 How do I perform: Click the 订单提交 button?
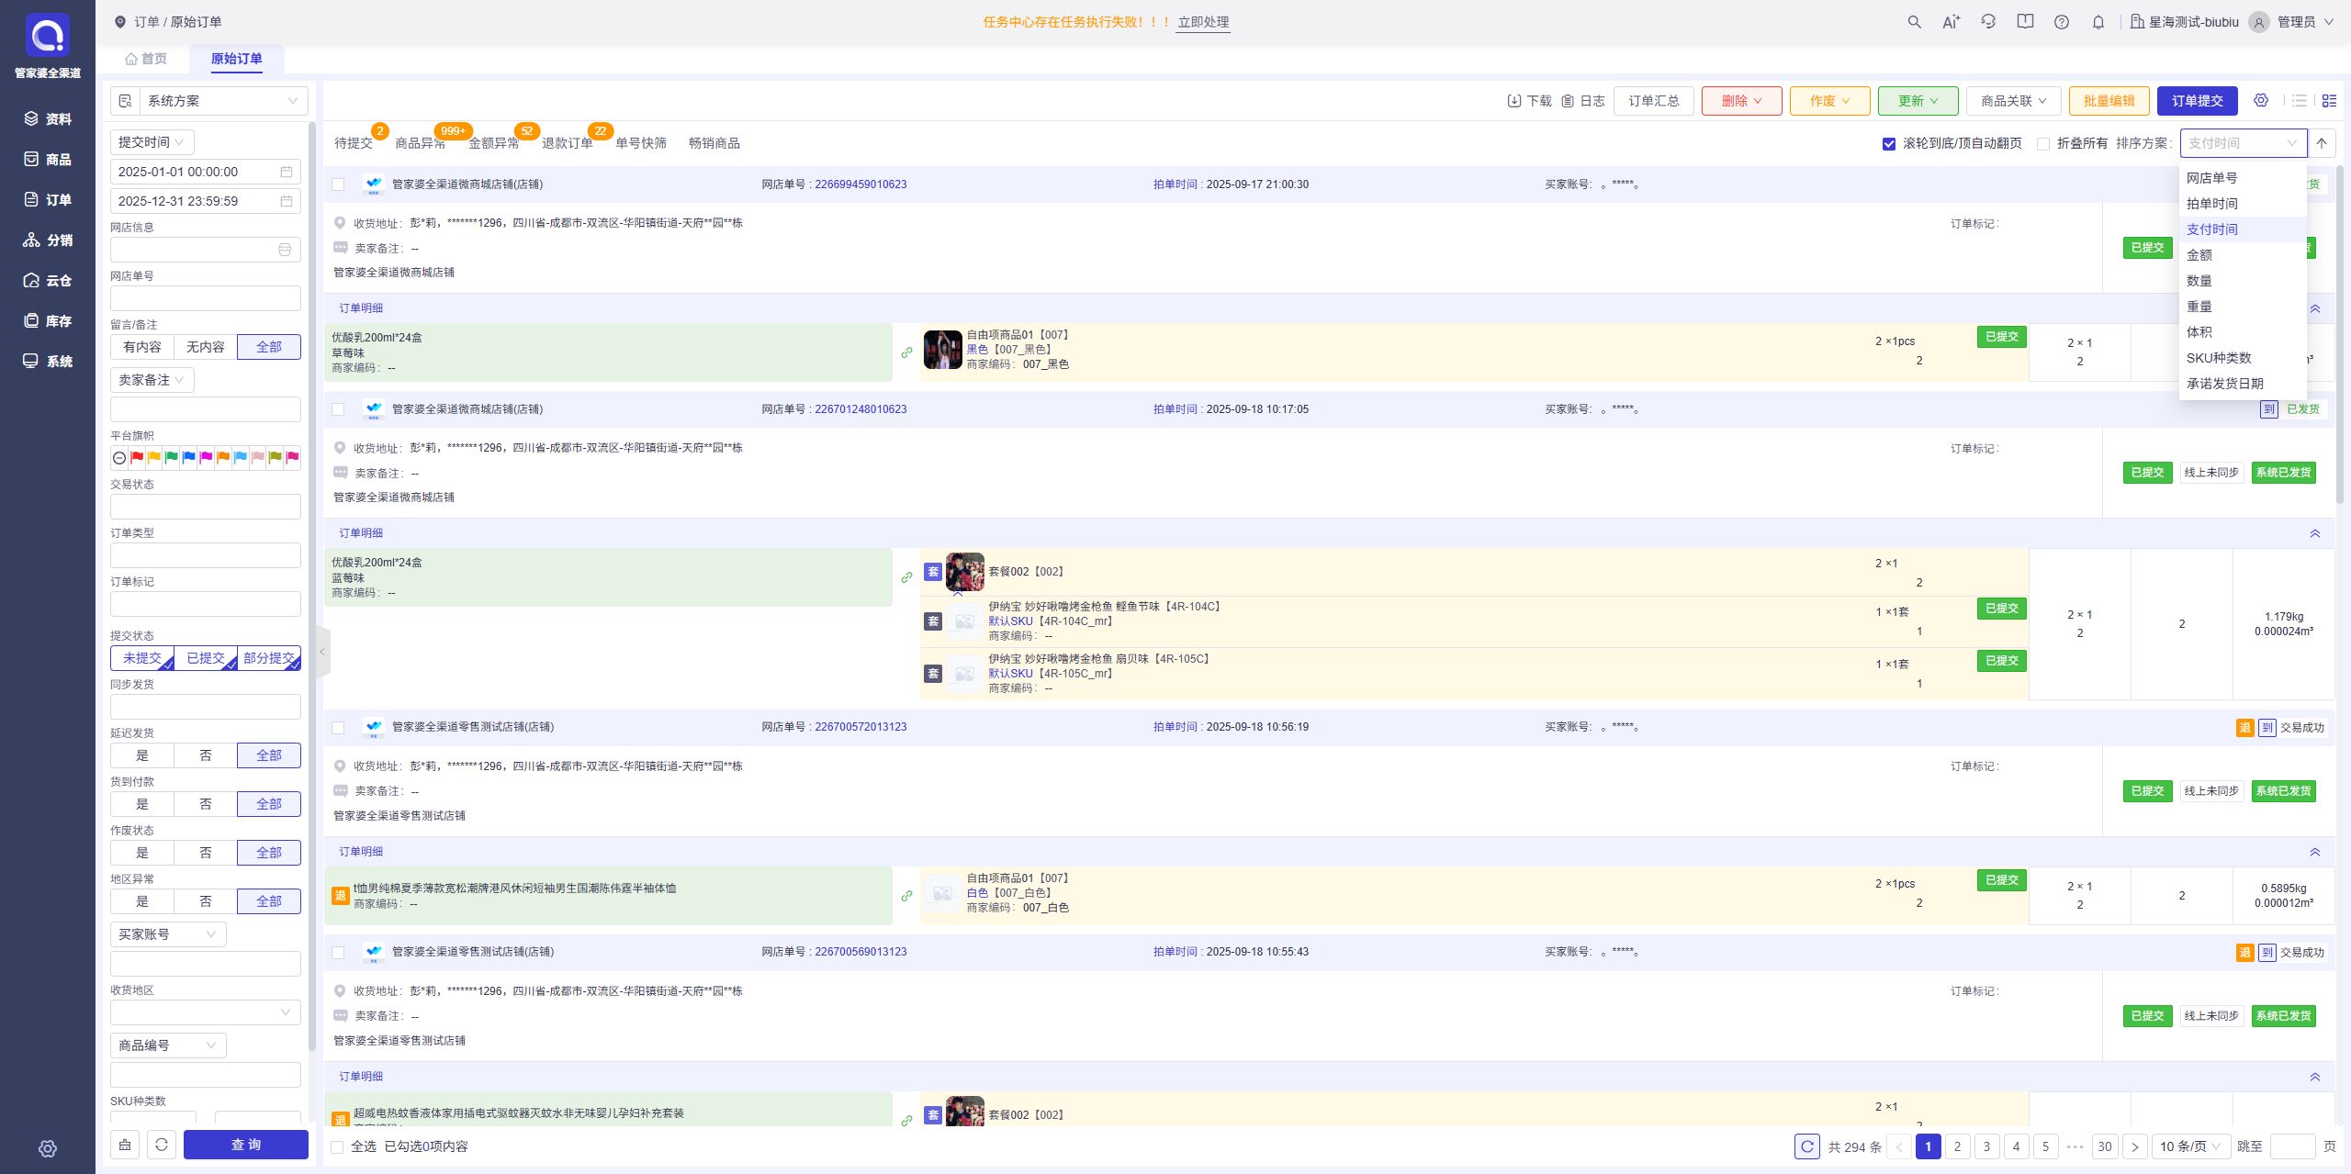coord(2197,101)
